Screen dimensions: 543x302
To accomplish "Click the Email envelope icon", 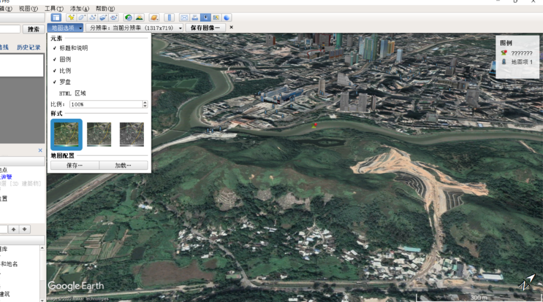I will (x=184, y=18).
